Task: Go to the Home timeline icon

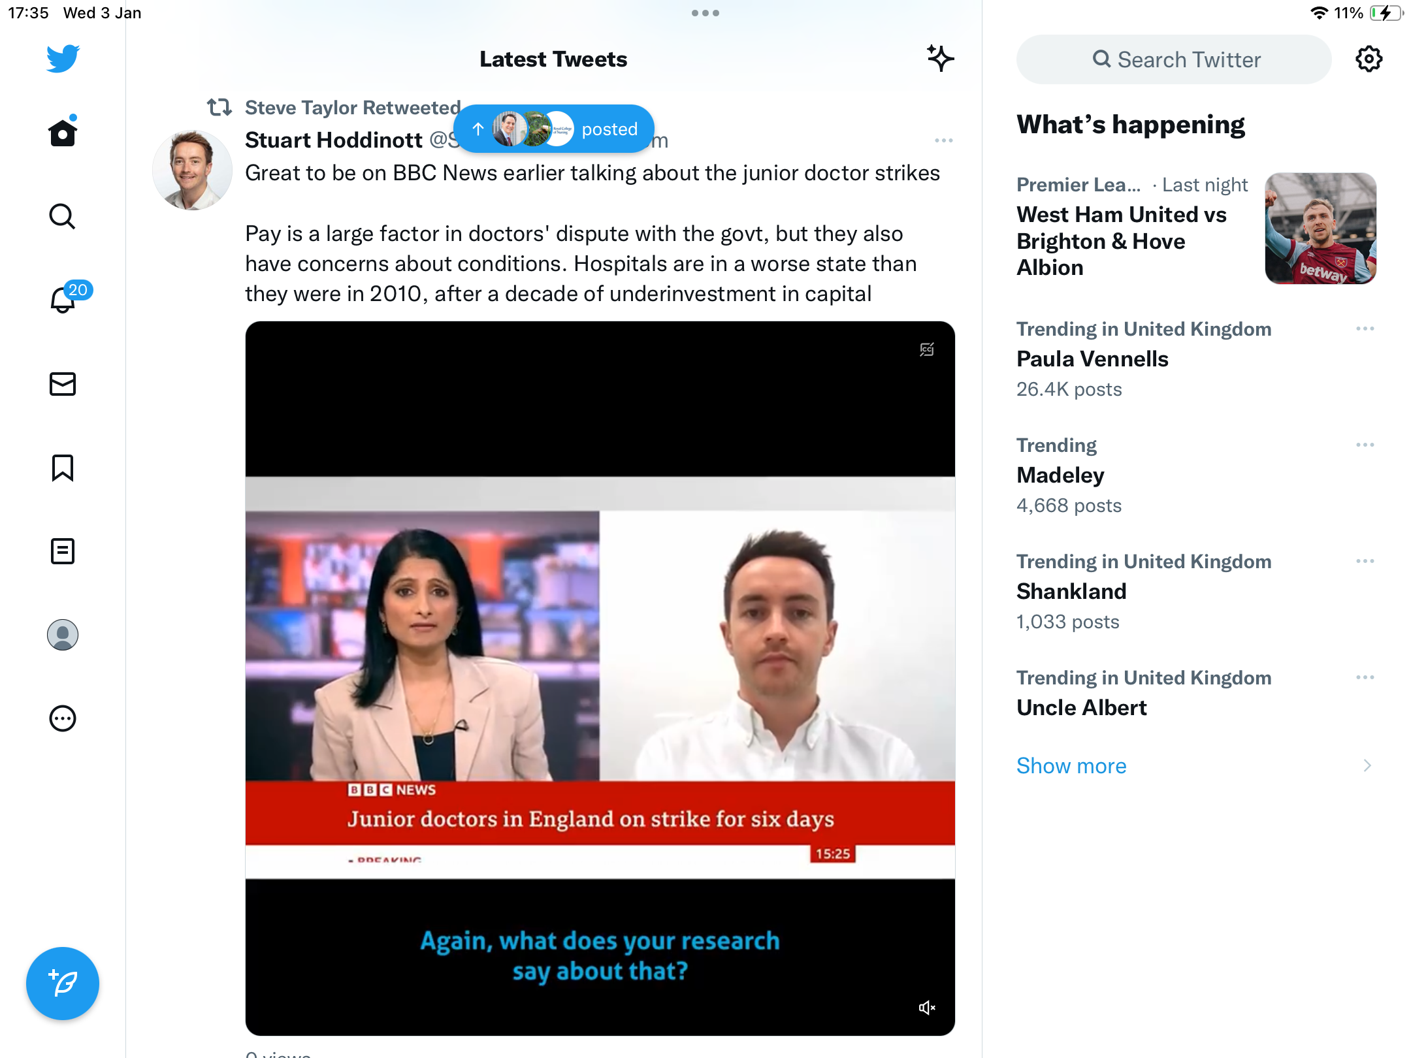Action: (63, 131)
